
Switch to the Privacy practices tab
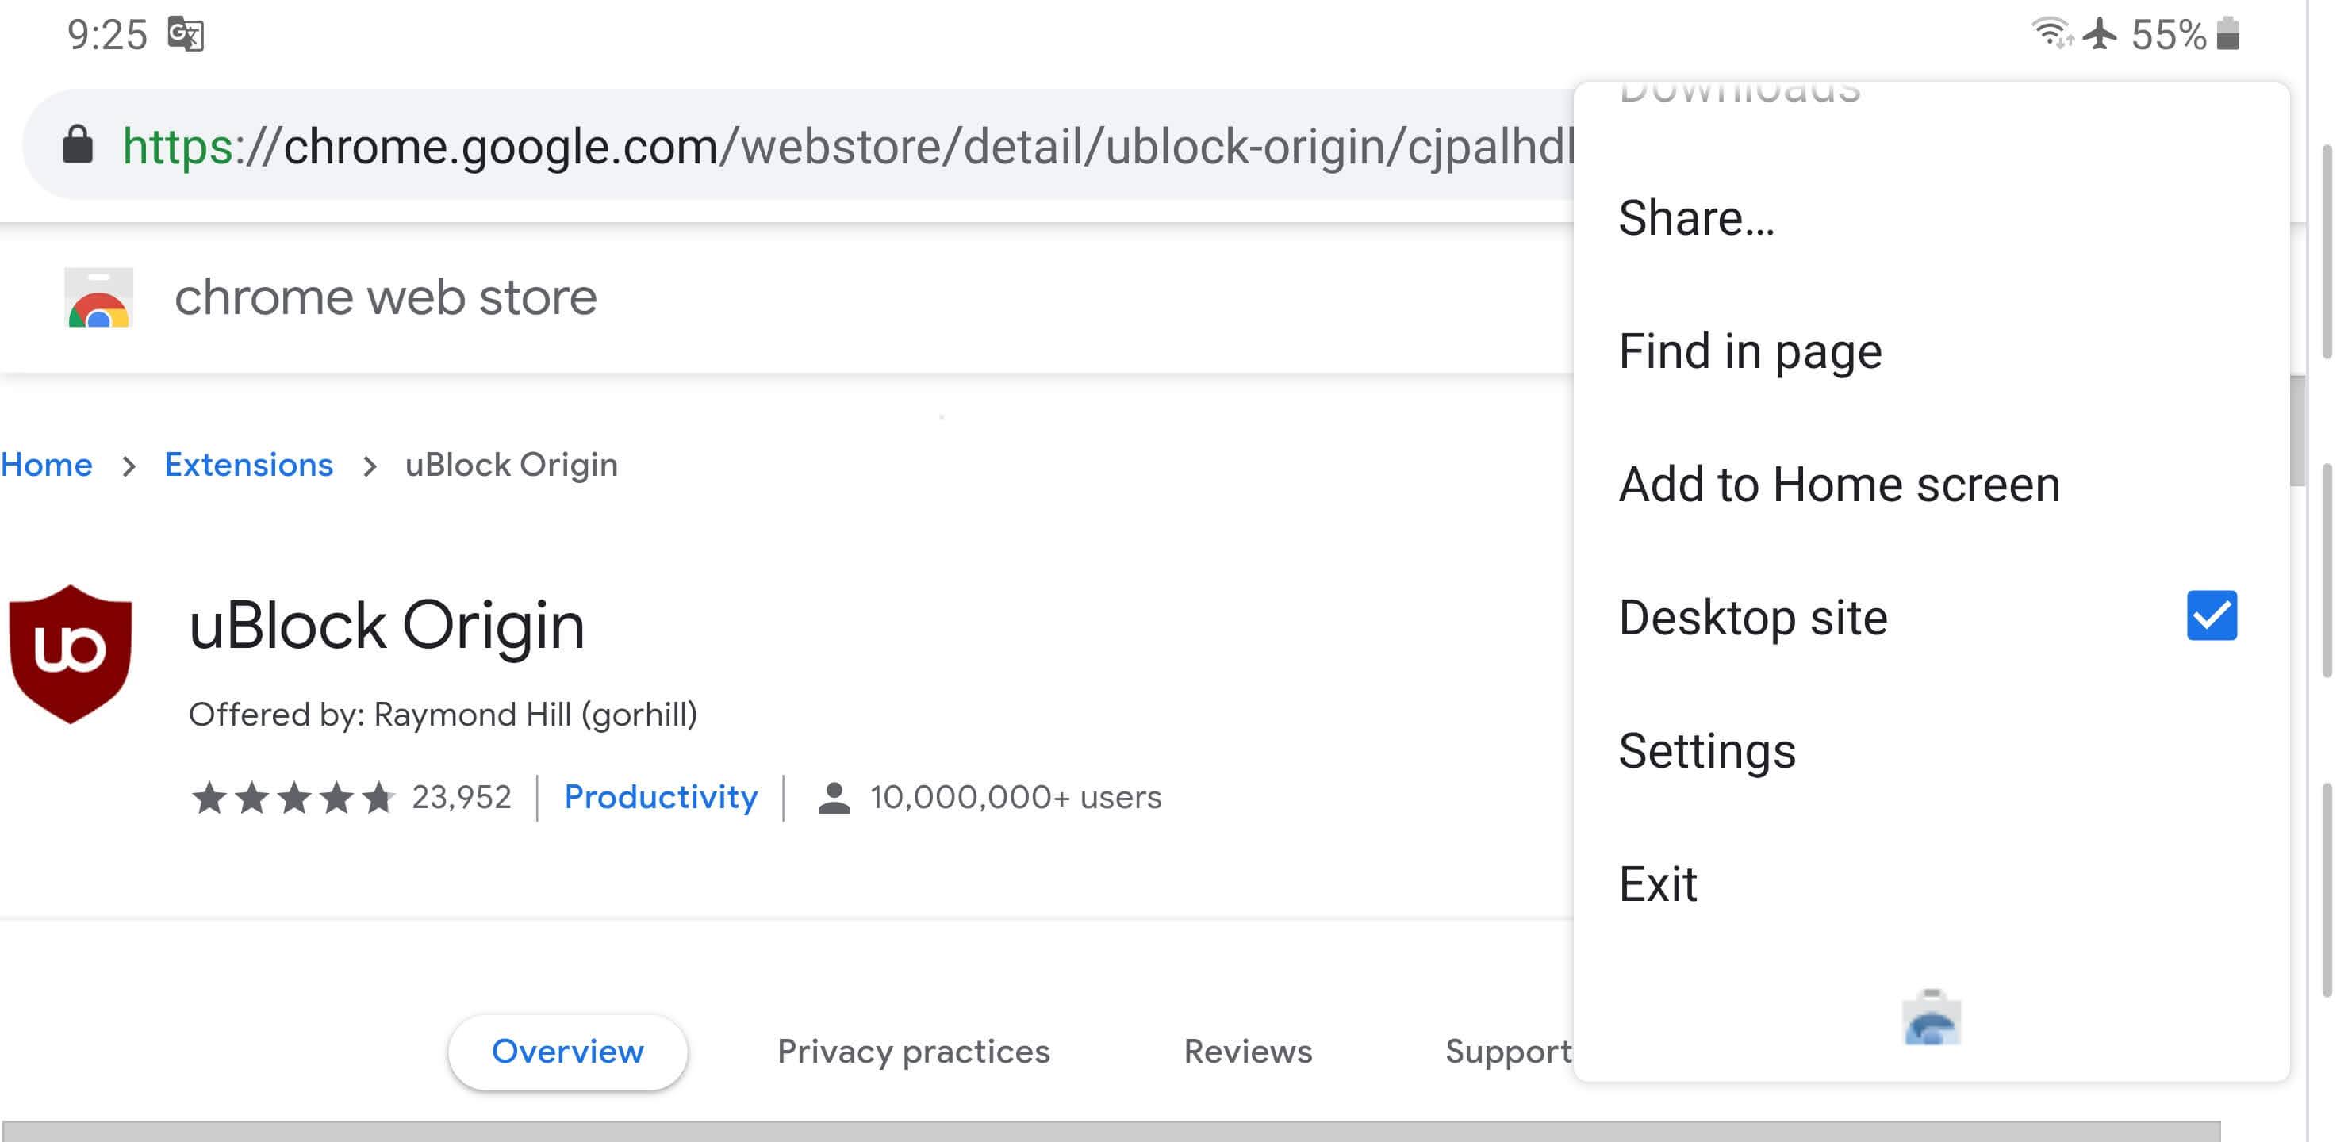913,1051
